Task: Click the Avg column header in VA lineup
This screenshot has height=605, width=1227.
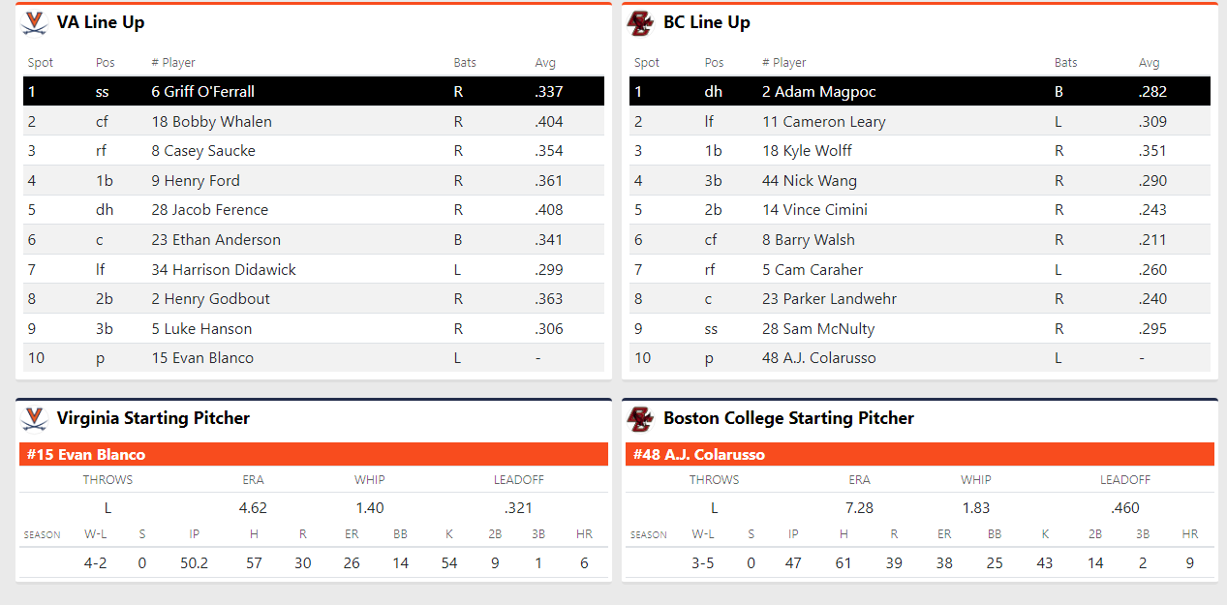Action: click(x=545, y=63)
